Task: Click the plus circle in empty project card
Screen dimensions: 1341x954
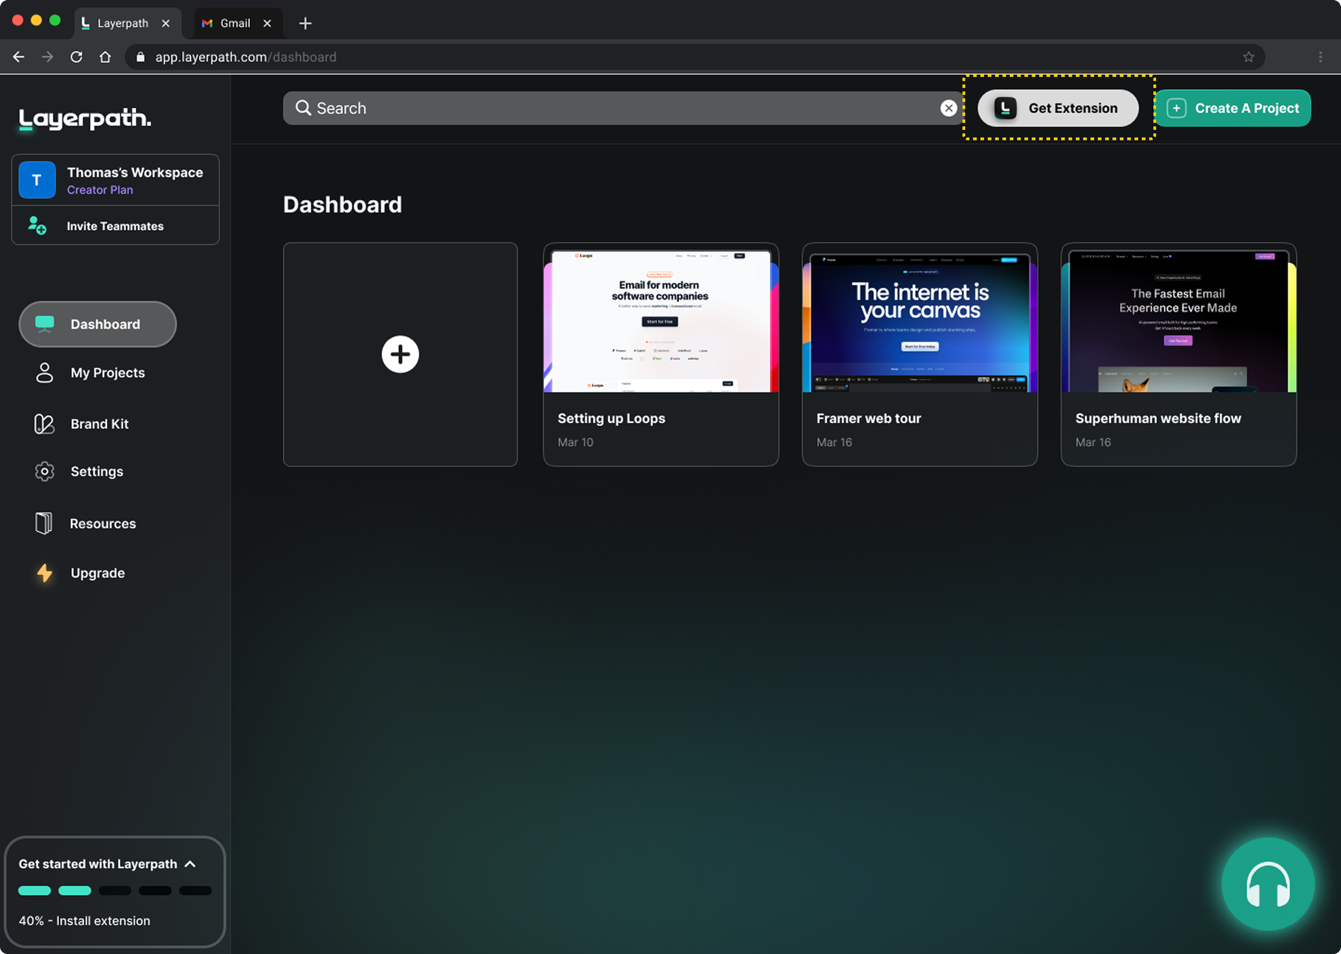Action: tap(400, 354)
